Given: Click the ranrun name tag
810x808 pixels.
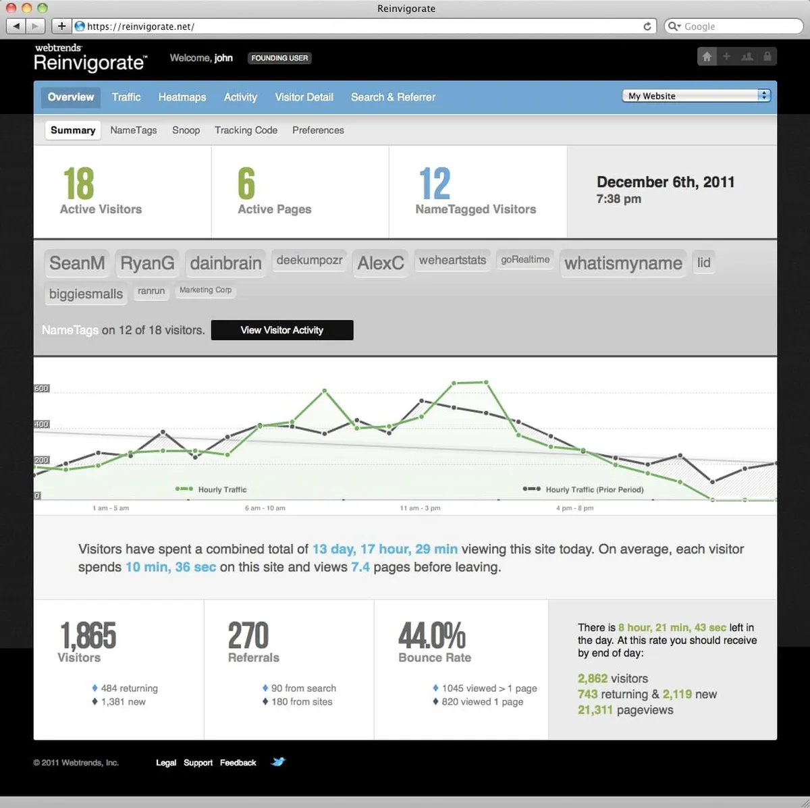Looking at the screenshot, I should [151, 291].
